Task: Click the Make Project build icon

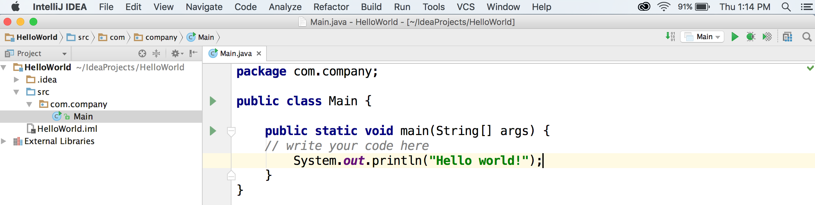Action: click(x=670, y=37)
